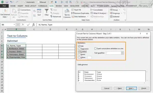Image resolution: width=153 pixels, height=93 pixels.
Task: Switch to the INSERT tab
Action: coord(20,6)
